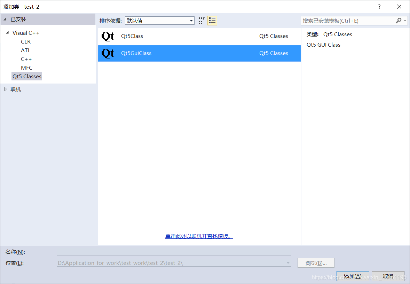Focus the installed templates search box
Screen dimensions: 410x284
coord(348,21)
